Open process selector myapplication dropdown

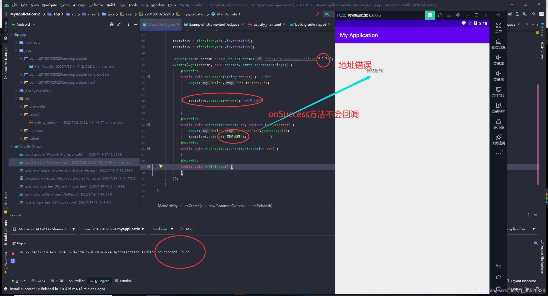(113, 229)
